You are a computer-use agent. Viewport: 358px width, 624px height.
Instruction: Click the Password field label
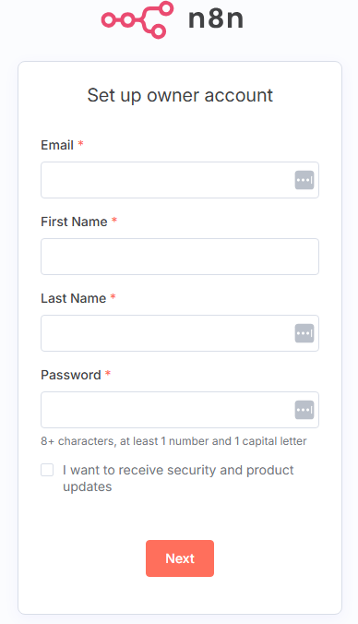click(71, 375)
